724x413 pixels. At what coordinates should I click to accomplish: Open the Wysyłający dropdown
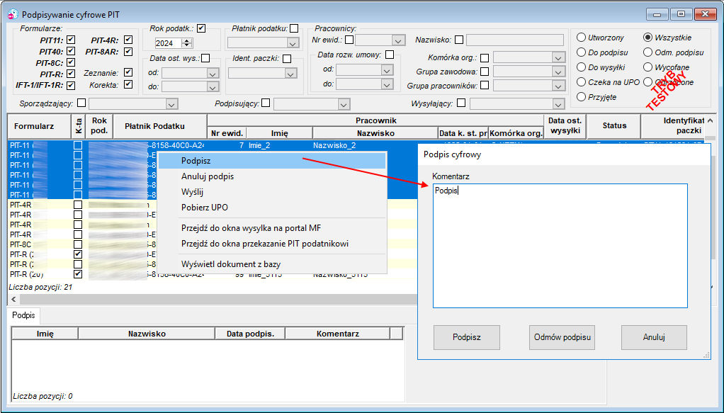pos(558,104)
